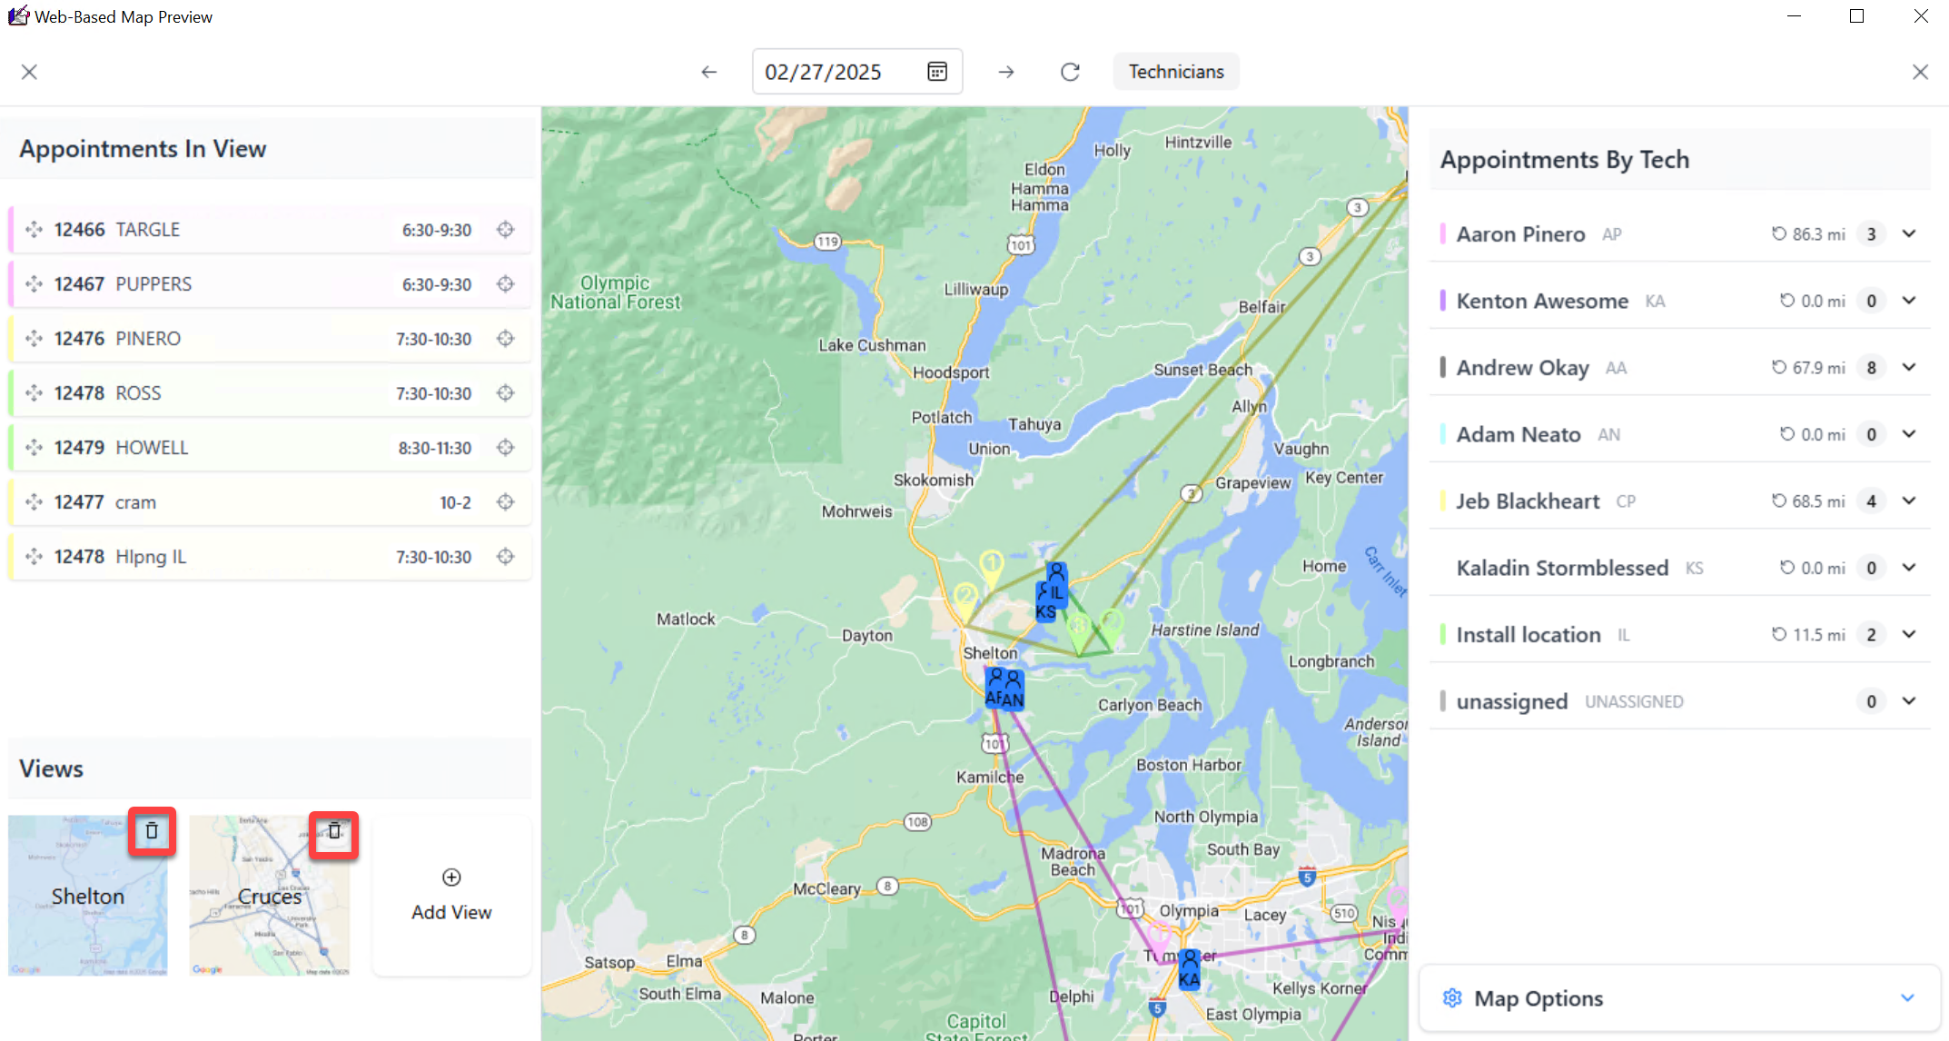The width and height of the screenshot is (1949, 1041).
Task: Close the left appointments panel
Action: pos(29,72)
